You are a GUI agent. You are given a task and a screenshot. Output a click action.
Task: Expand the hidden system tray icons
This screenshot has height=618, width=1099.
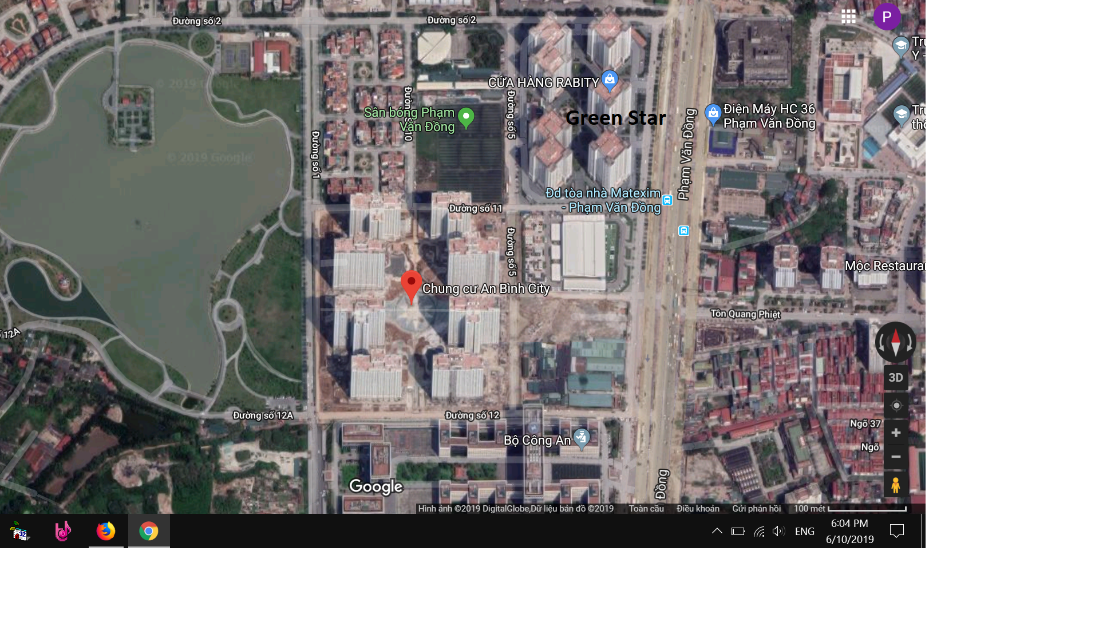pos(717,531)
